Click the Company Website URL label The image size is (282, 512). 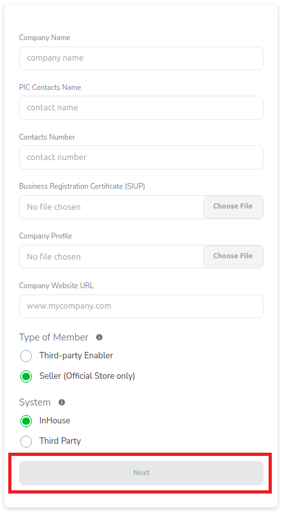[57, 286]
